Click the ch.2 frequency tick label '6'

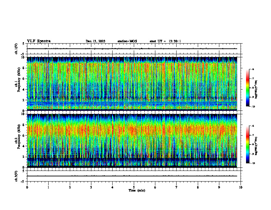24,136
